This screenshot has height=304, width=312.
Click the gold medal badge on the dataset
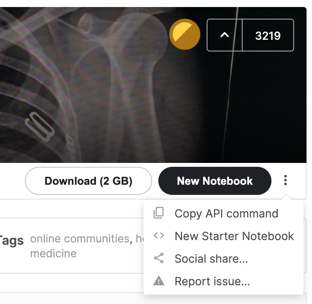pyautogui.click(x=185, y=34)
